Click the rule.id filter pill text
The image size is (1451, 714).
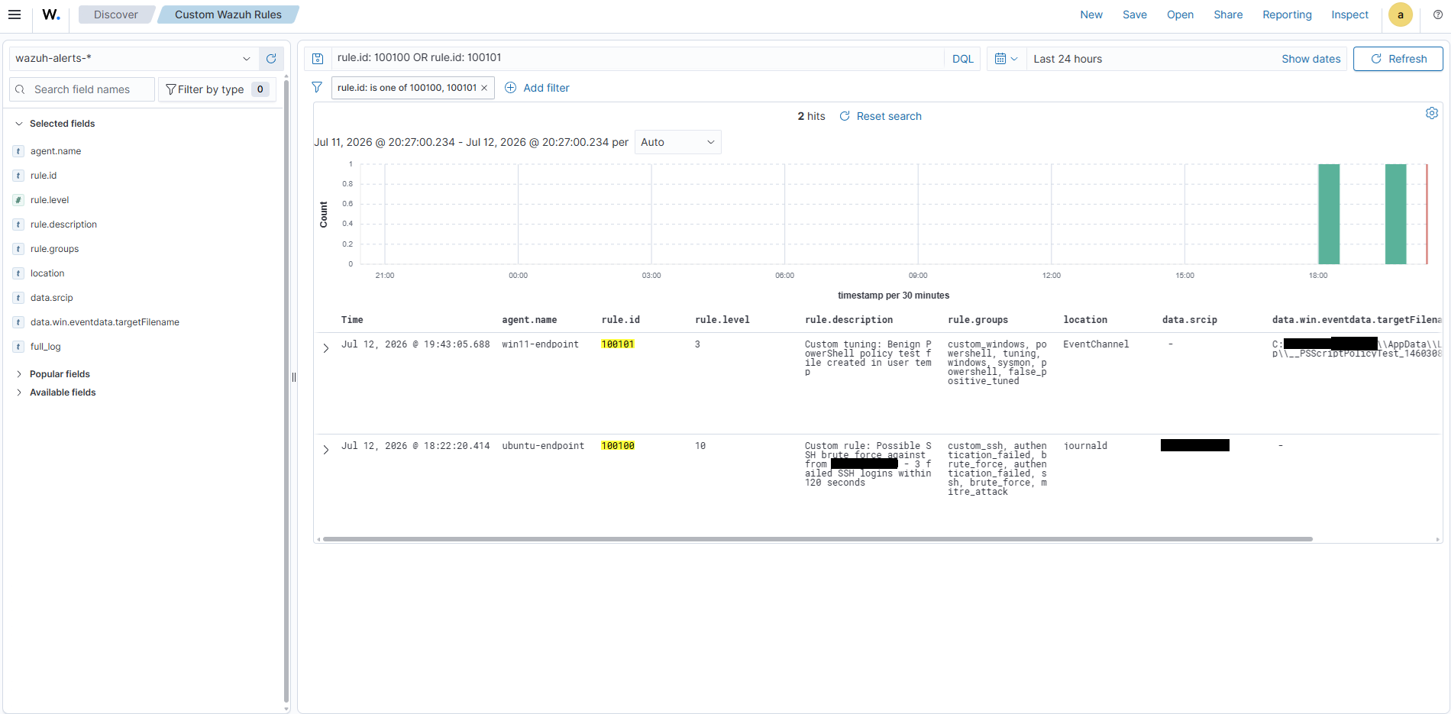[x=407, y=88]
